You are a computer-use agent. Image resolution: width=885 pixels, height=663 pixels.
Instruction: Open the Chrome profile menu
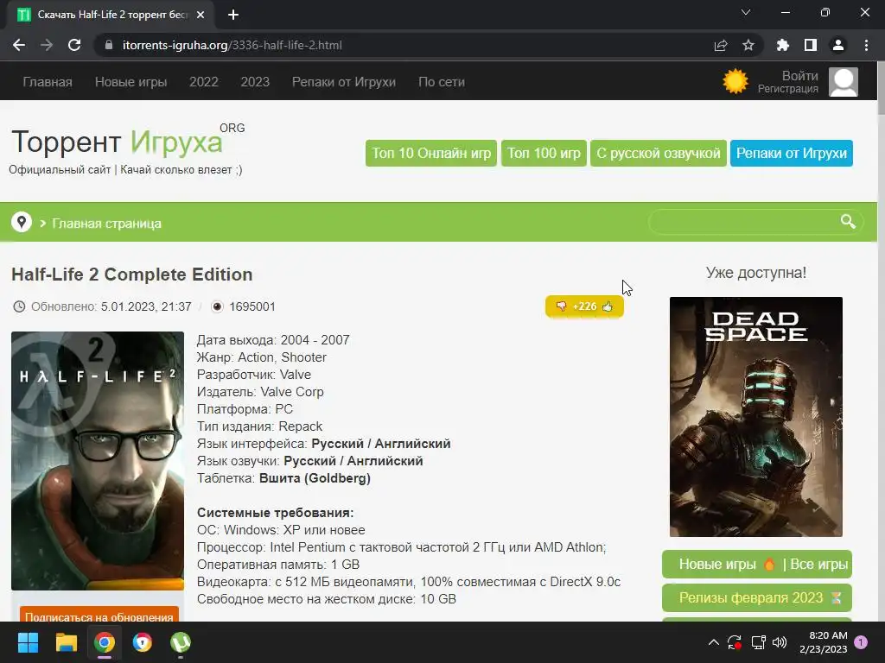838,45
